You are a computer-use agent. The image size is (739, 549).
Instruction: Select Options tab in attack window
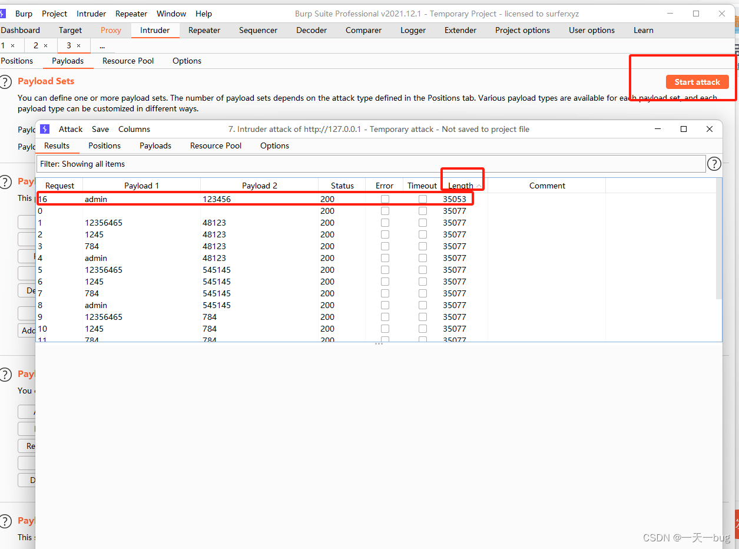[x=274, y=145]
